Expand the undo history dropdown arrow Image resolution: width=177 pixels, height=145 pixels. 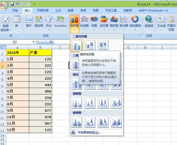(21, 4)
